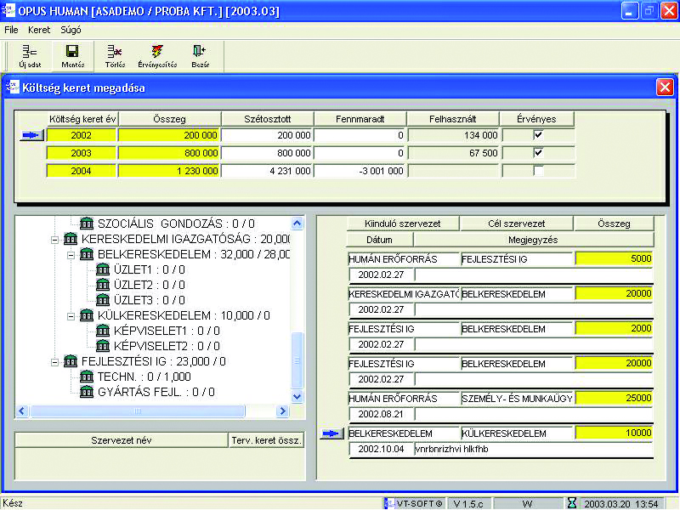Click the Cél szervezet column header
Image resolution: width=680 pixels, height=510 pixels.
[x=517, y=224]
